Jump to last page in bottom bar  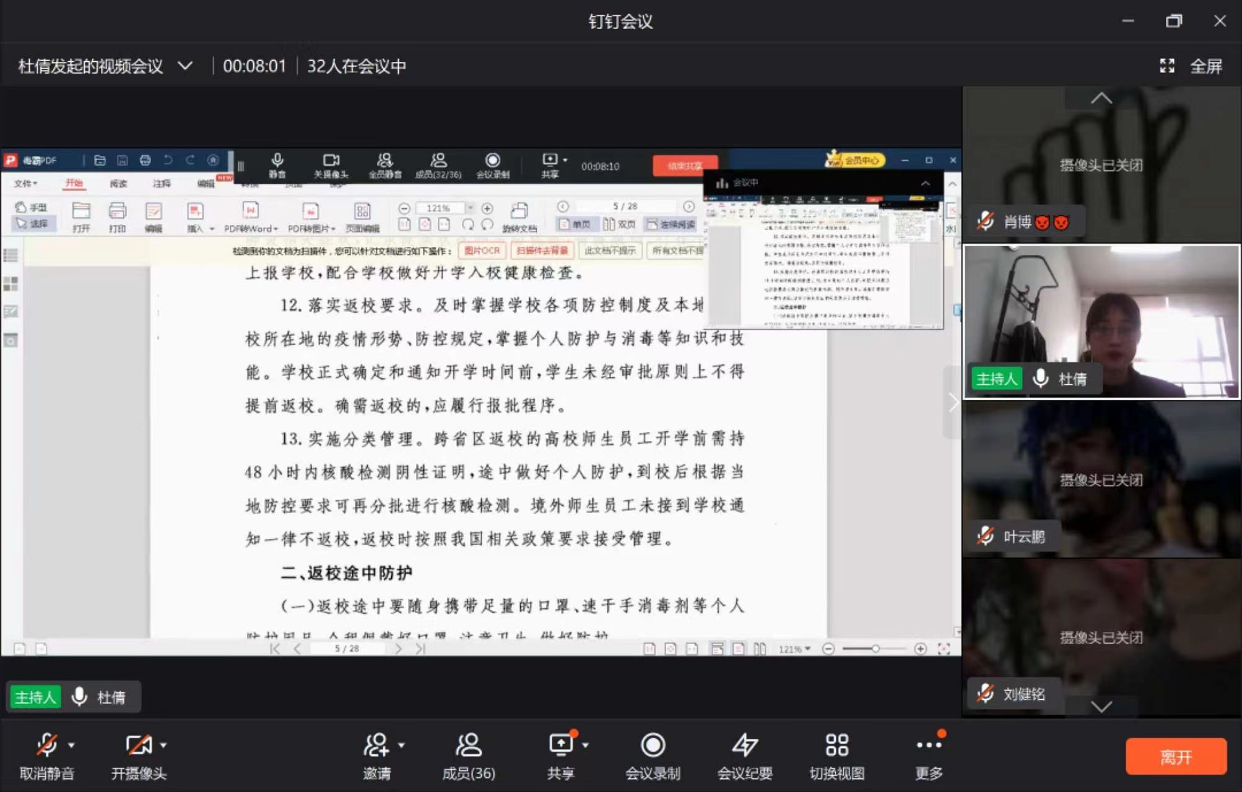pyautogui.click(x=421, y=648)
